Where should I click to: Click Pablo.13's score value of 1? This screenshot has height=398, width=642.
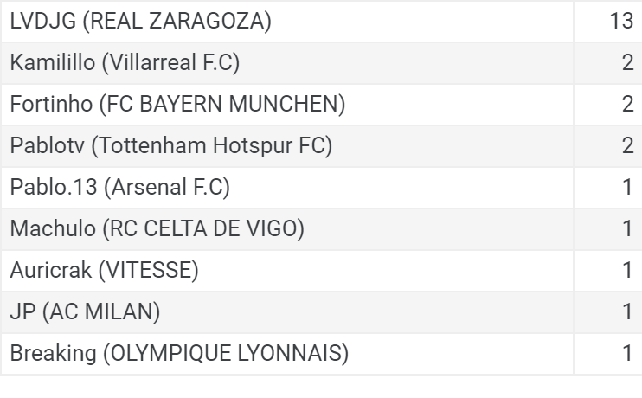tap(628, 187)
